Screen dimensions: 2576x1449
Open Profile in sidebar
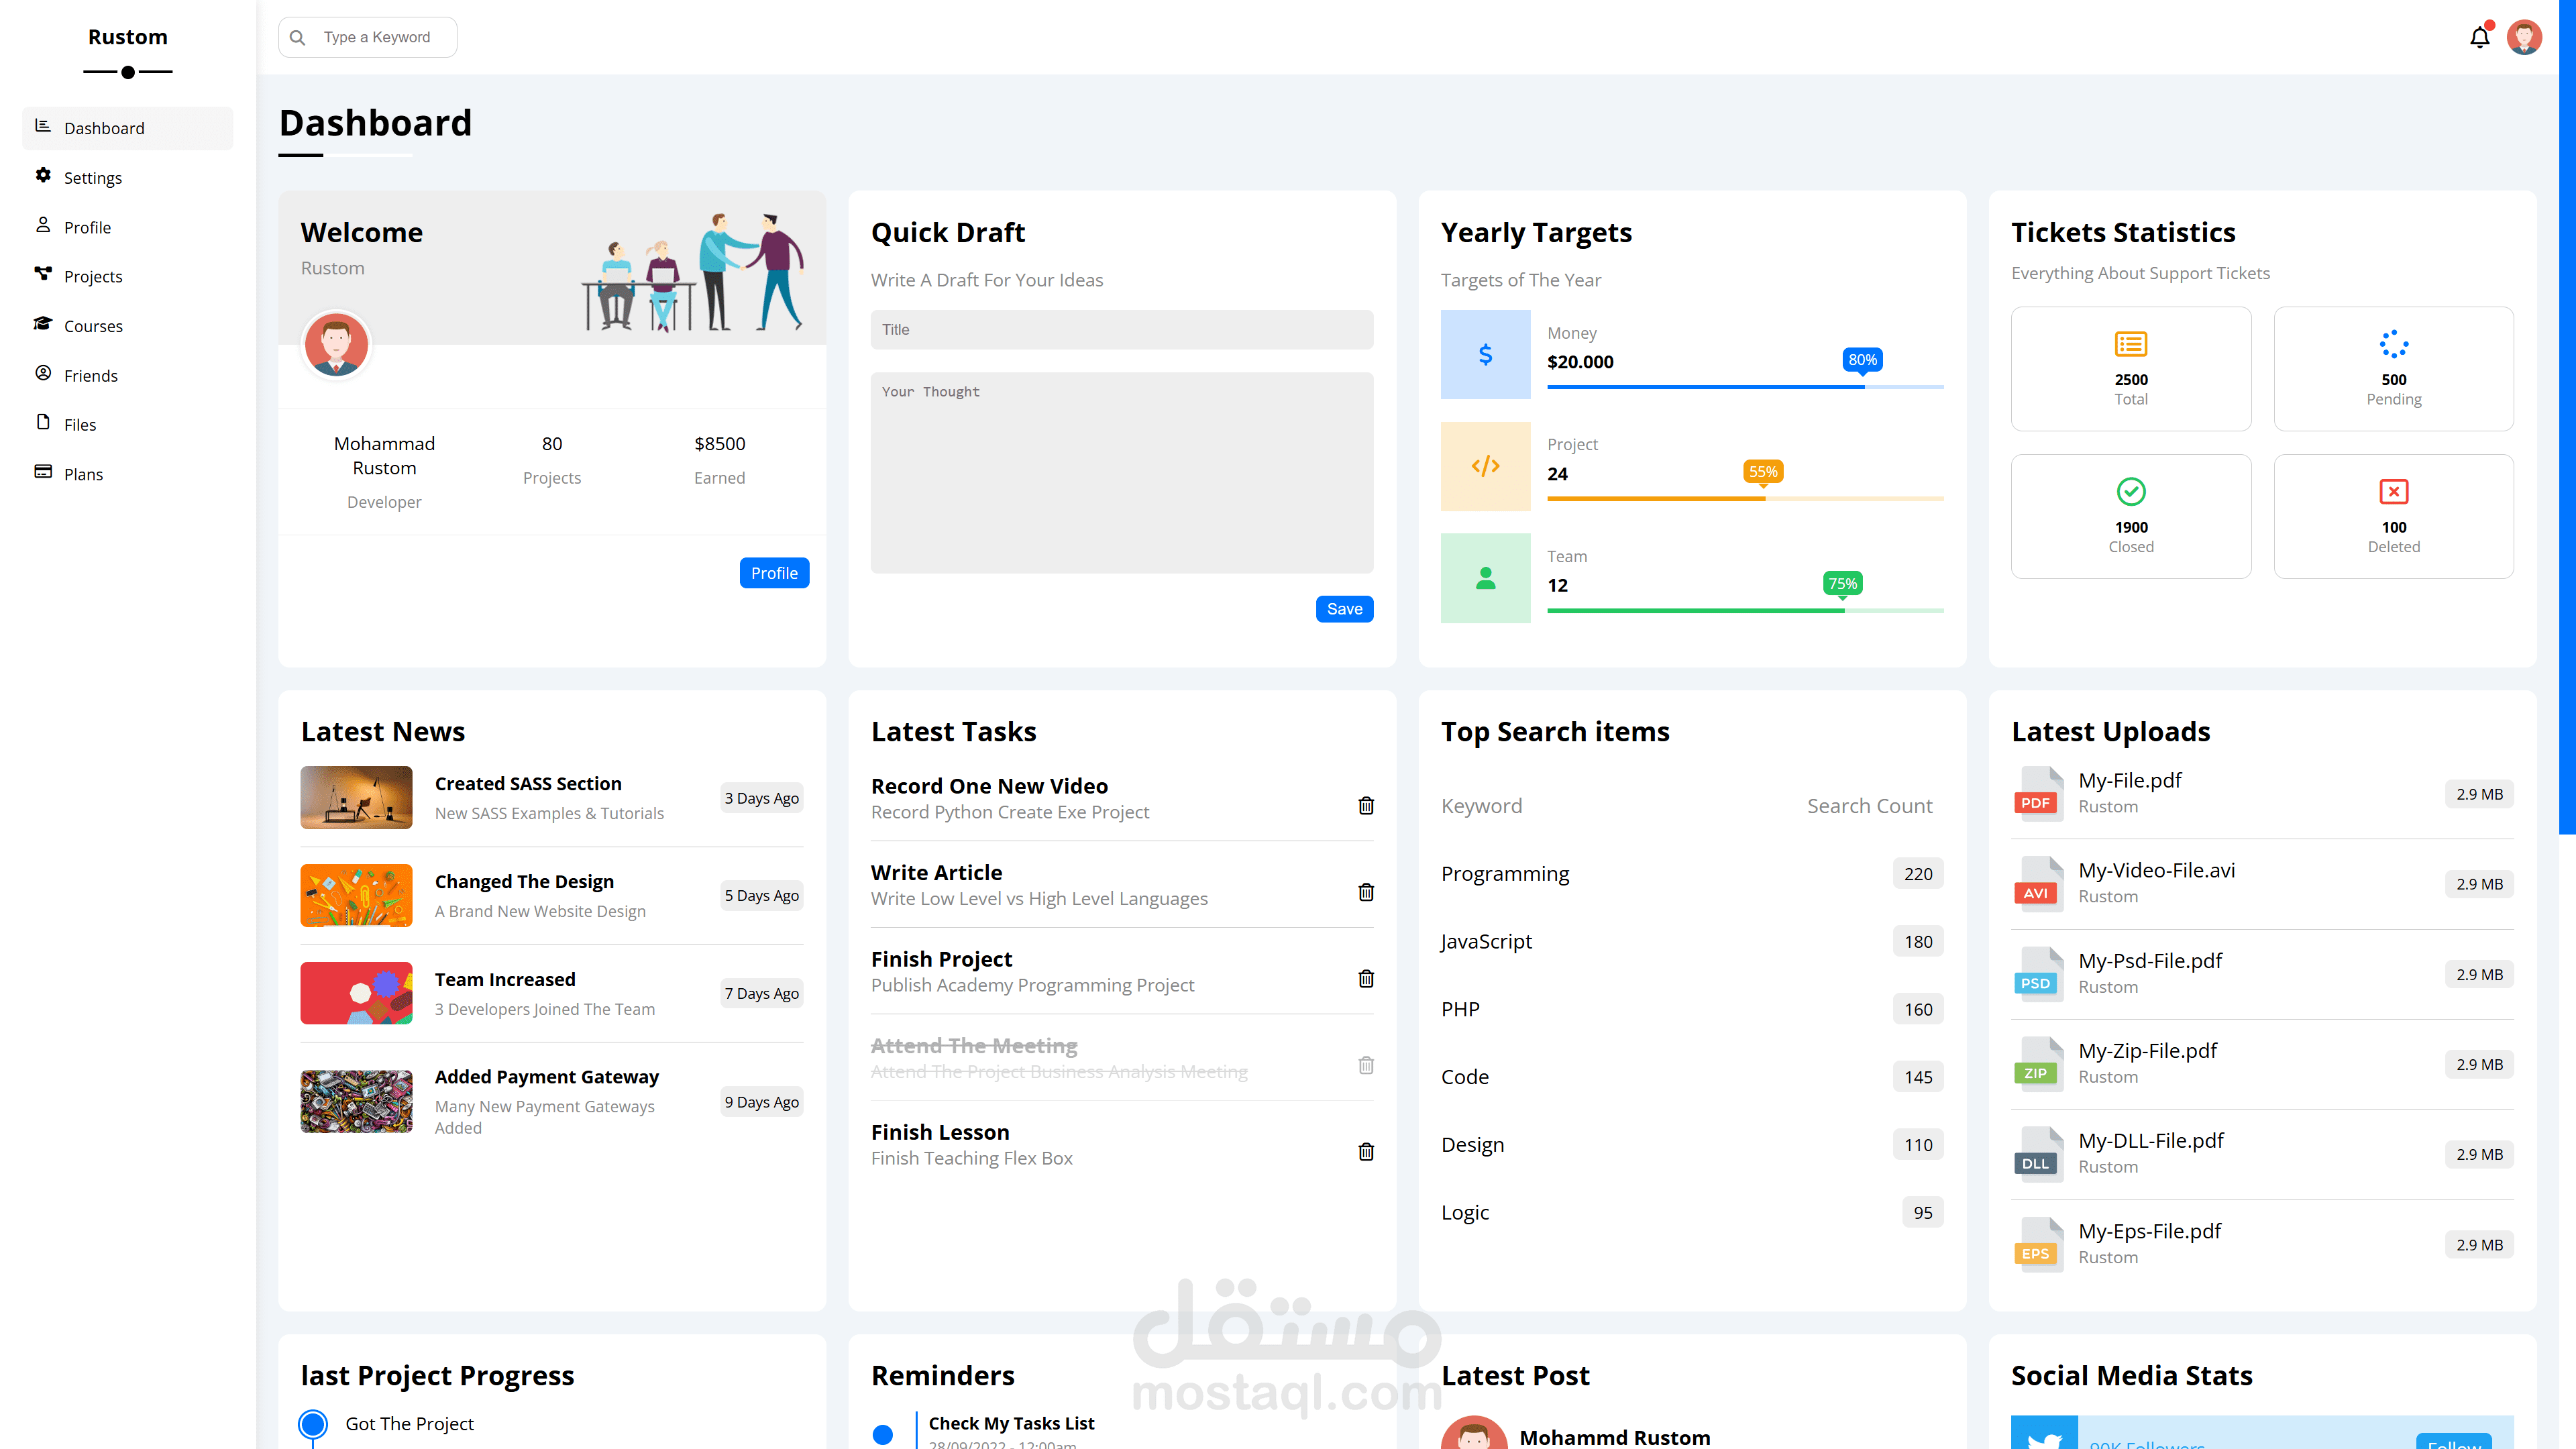(x=127, y=227)
